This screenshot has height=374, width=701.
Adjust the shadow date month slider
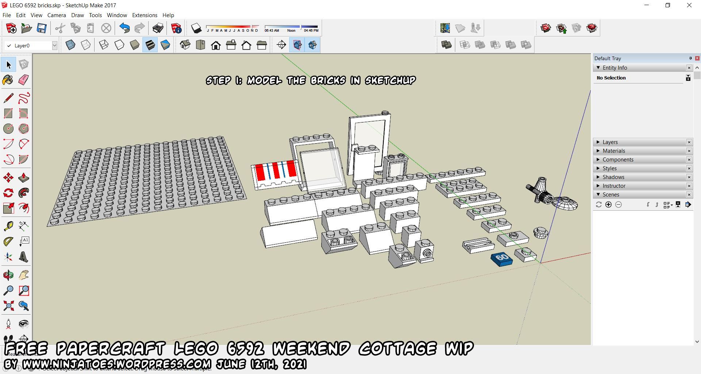pos(233,27)
